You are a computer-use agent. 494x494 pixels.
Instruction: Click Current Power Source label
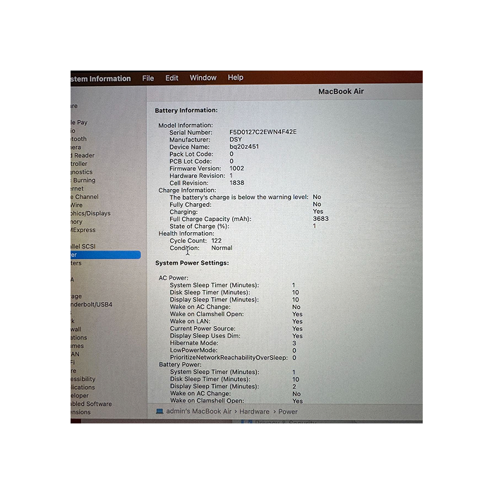tap(203, 329)
